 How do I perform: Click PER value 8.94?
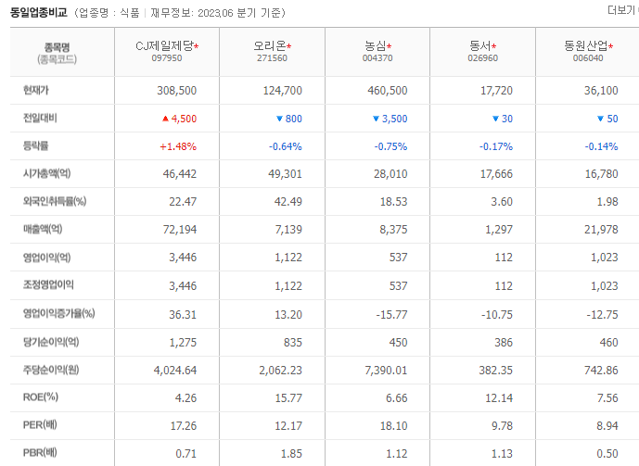pos(607,426)
